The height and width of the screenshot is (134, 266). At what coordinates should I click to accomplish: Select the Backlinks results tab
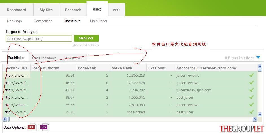click(x=16, y=58)
